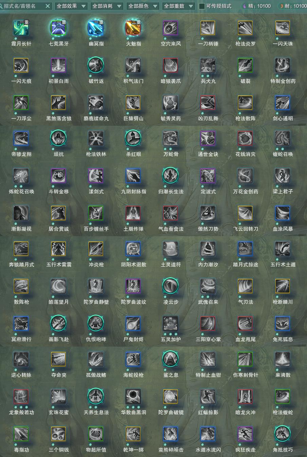Select the 龙象般若功 skill icon

pos(21,397)
